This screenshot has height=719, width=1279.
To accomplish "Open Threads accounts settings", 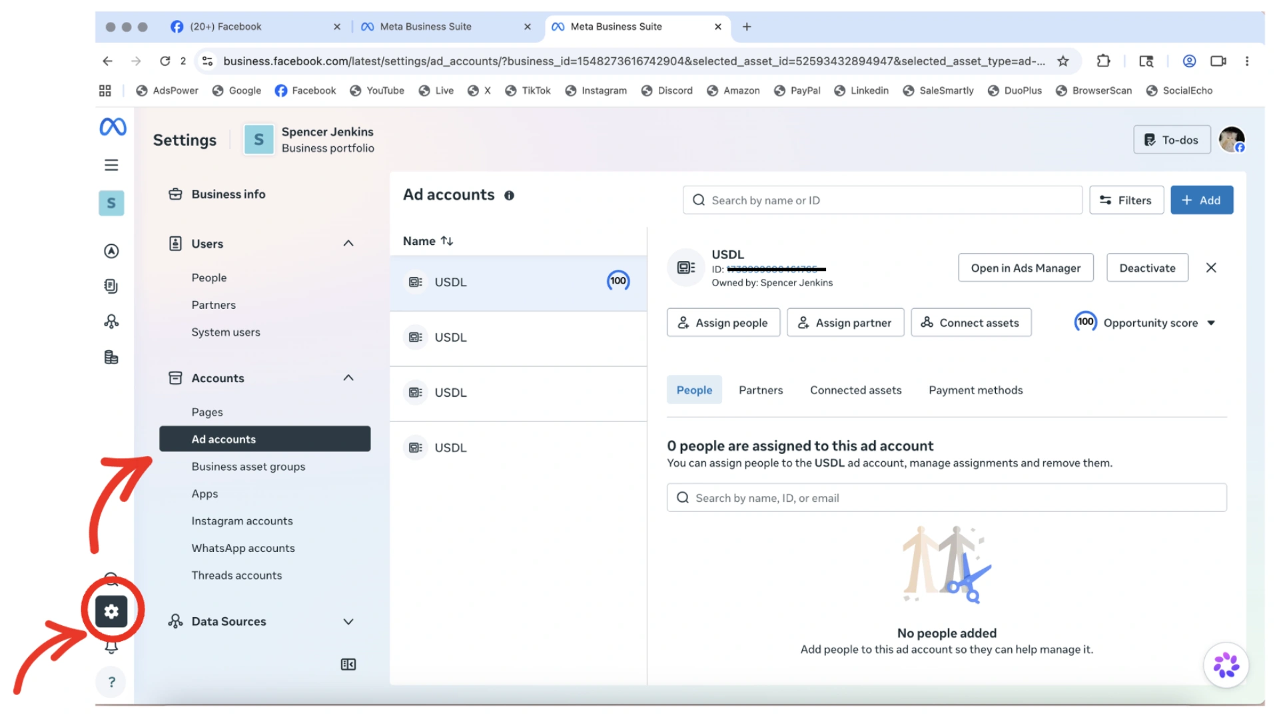I will pyautogui.click(x=236, y=576).
